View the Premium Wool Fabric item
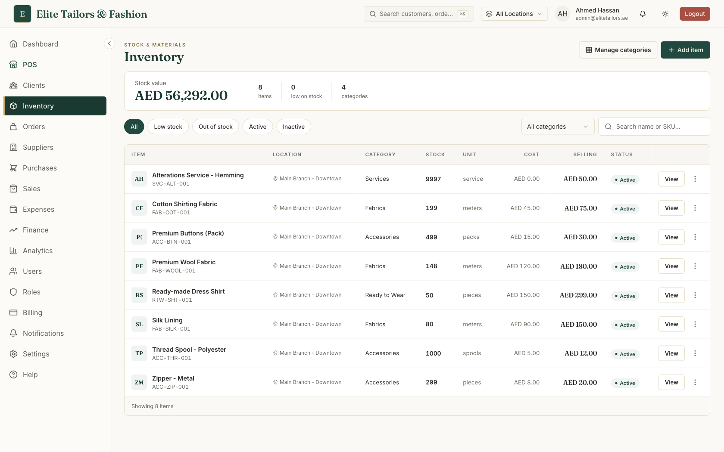Image resolution: width=724 pixels, height=452 pixels. pyautogui.click(x=671, y=266)
